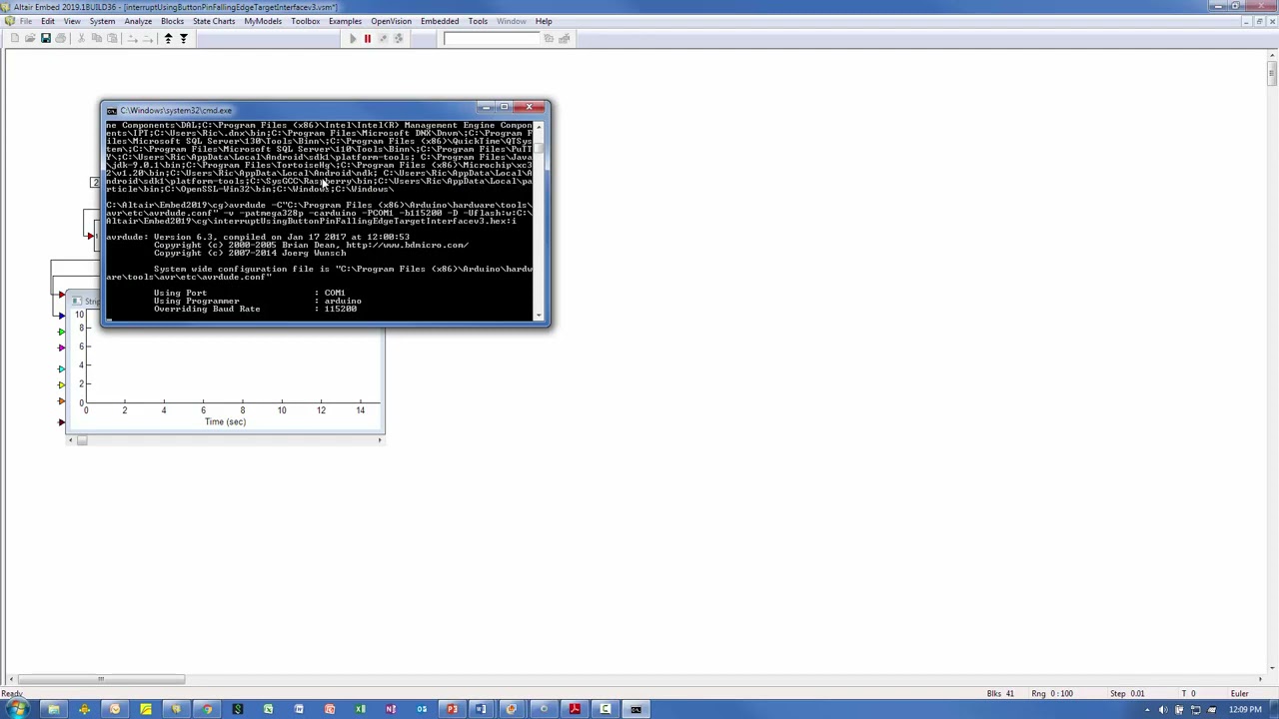The width and height of the screenshot is (1279, 719).
Task: Open the OpenVision menu
Action: [391, 21]
